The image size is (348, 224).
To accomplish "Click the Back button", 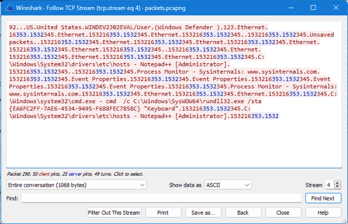I will [242, 212].
